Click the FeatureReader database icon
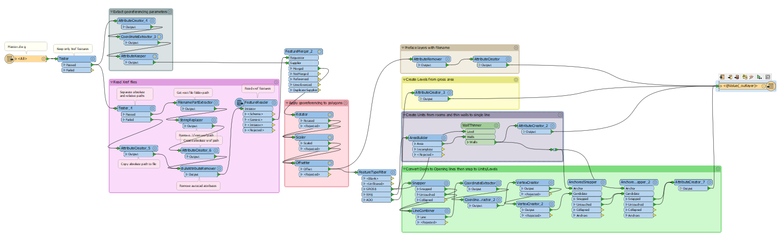Viewport: 778px width, 238px height. point(240,103)
